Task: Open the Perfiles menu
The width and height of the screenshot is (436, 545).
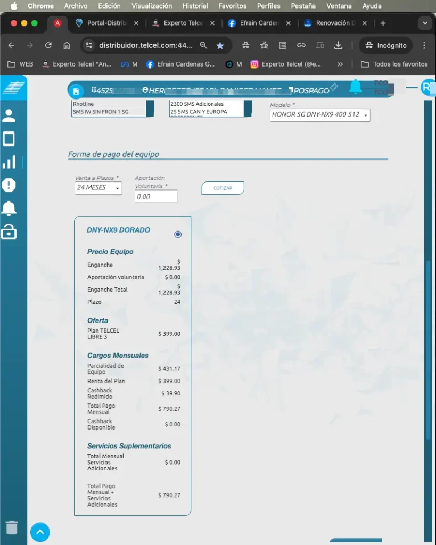Action: tap(268, 6)
